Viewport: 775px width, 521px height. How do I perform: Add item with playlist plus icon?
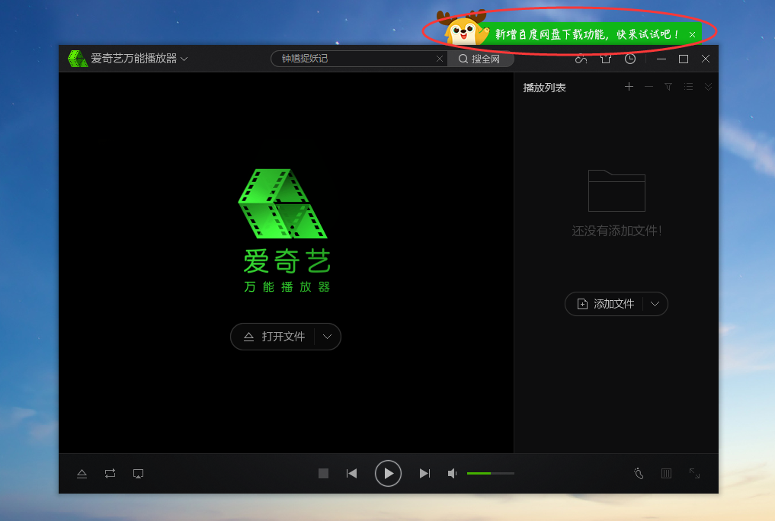coord(629,87)
